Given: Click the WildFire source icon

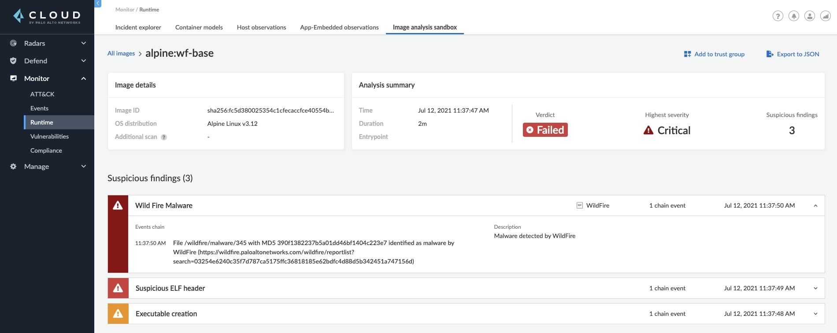Looking at the screenshot, I should [x=580, y=205].
